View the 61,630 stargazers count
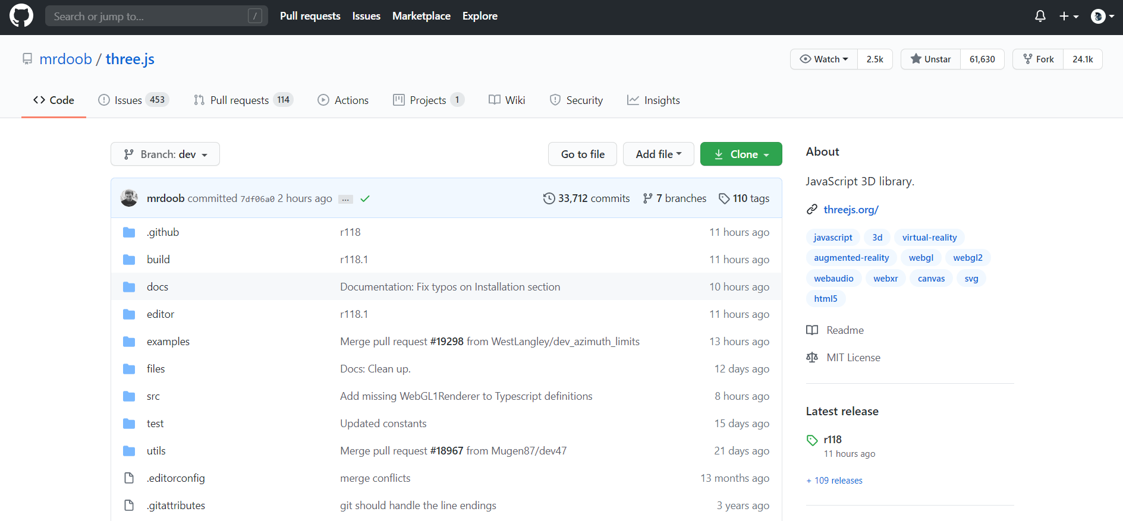Image resolution: width=1123 pixels, height=521 pixels. pos(982,59)
